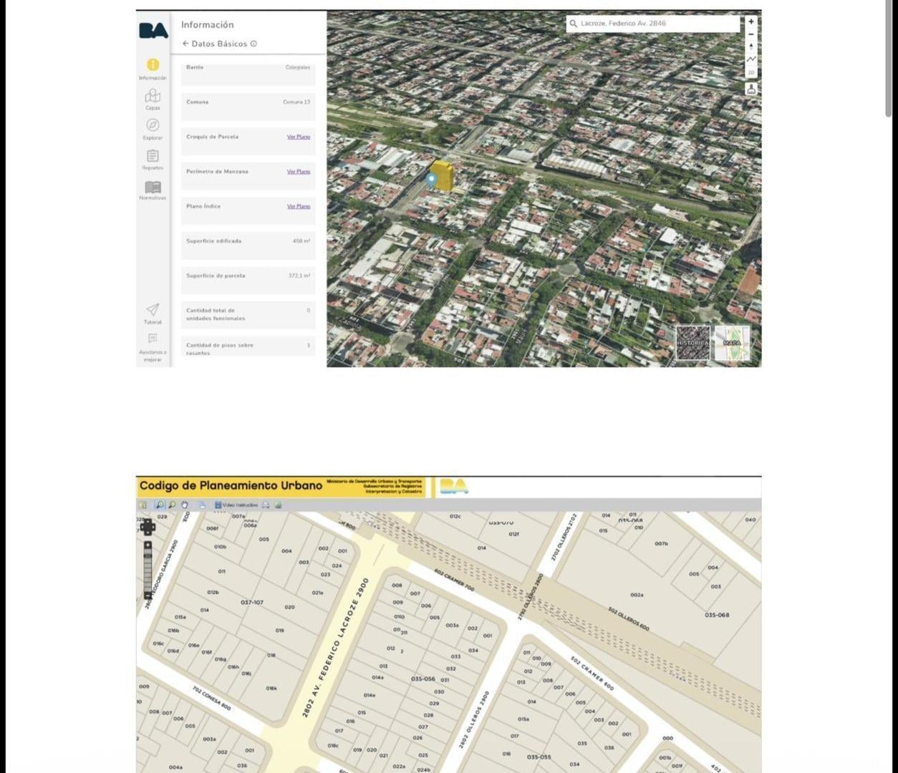Switch to HISTORICA basemap thumbnail
This screenshot has width=898, height=773.
693,343
